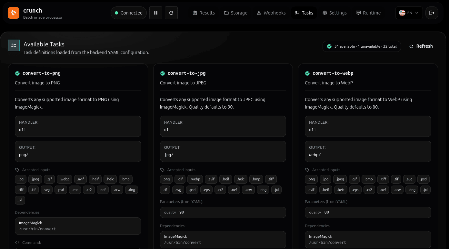Click the .avif chip in convert-to-webp
This screenshot has height=249, width=449.
coord(311,190)
